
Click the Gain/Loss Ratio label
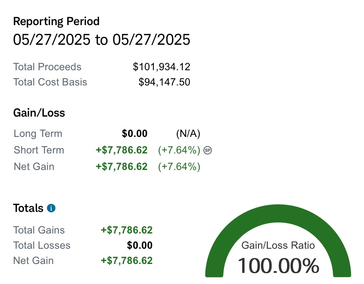click(278, 246)
